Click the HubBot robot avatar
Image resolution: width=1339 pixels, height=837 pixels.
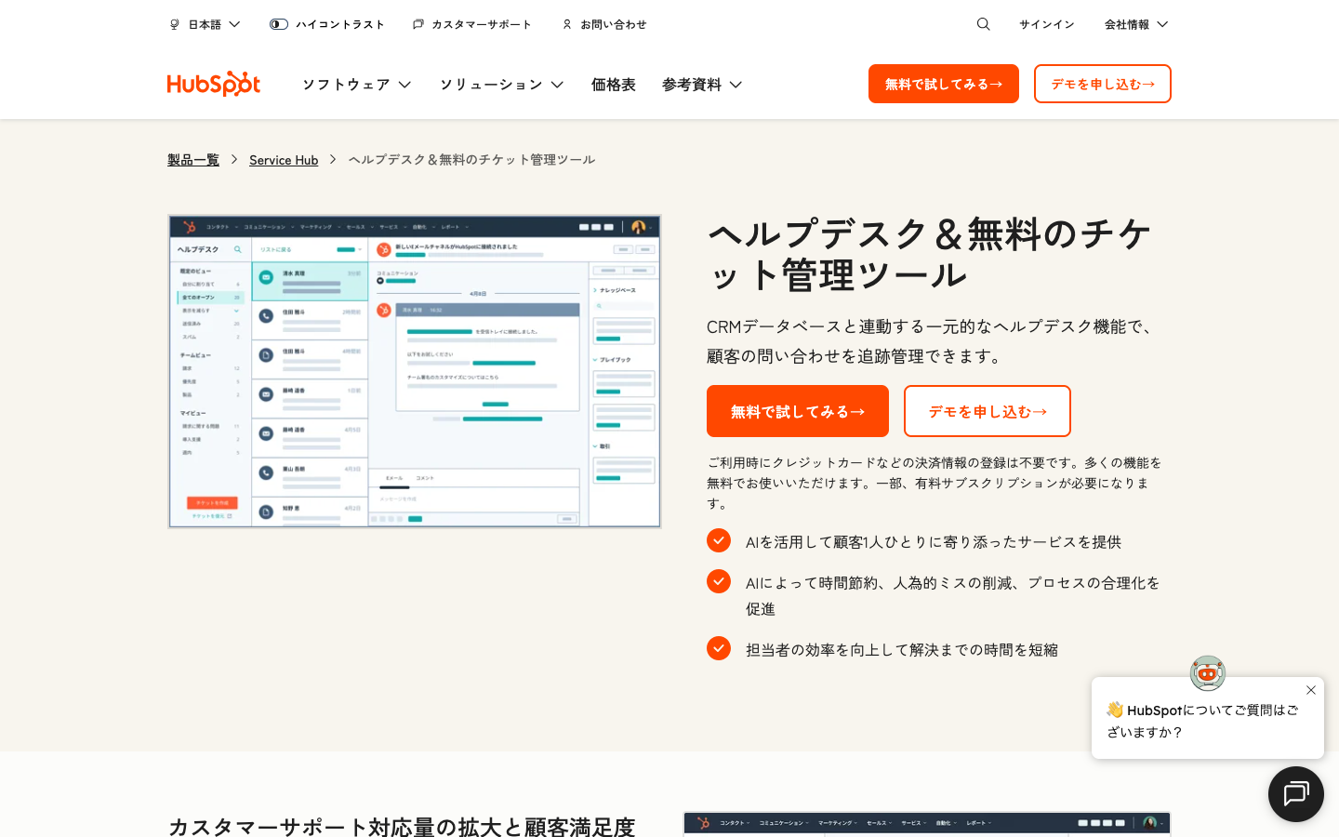1207,672
